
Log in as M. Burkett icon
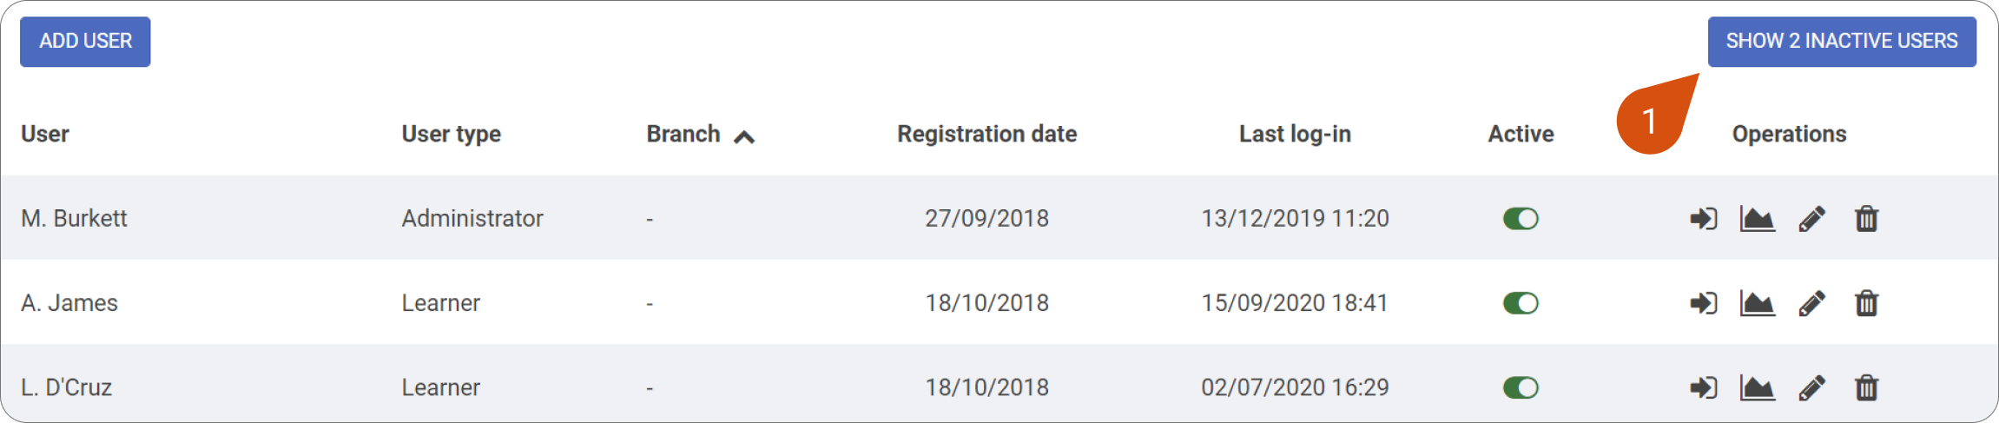(1703, 219)
